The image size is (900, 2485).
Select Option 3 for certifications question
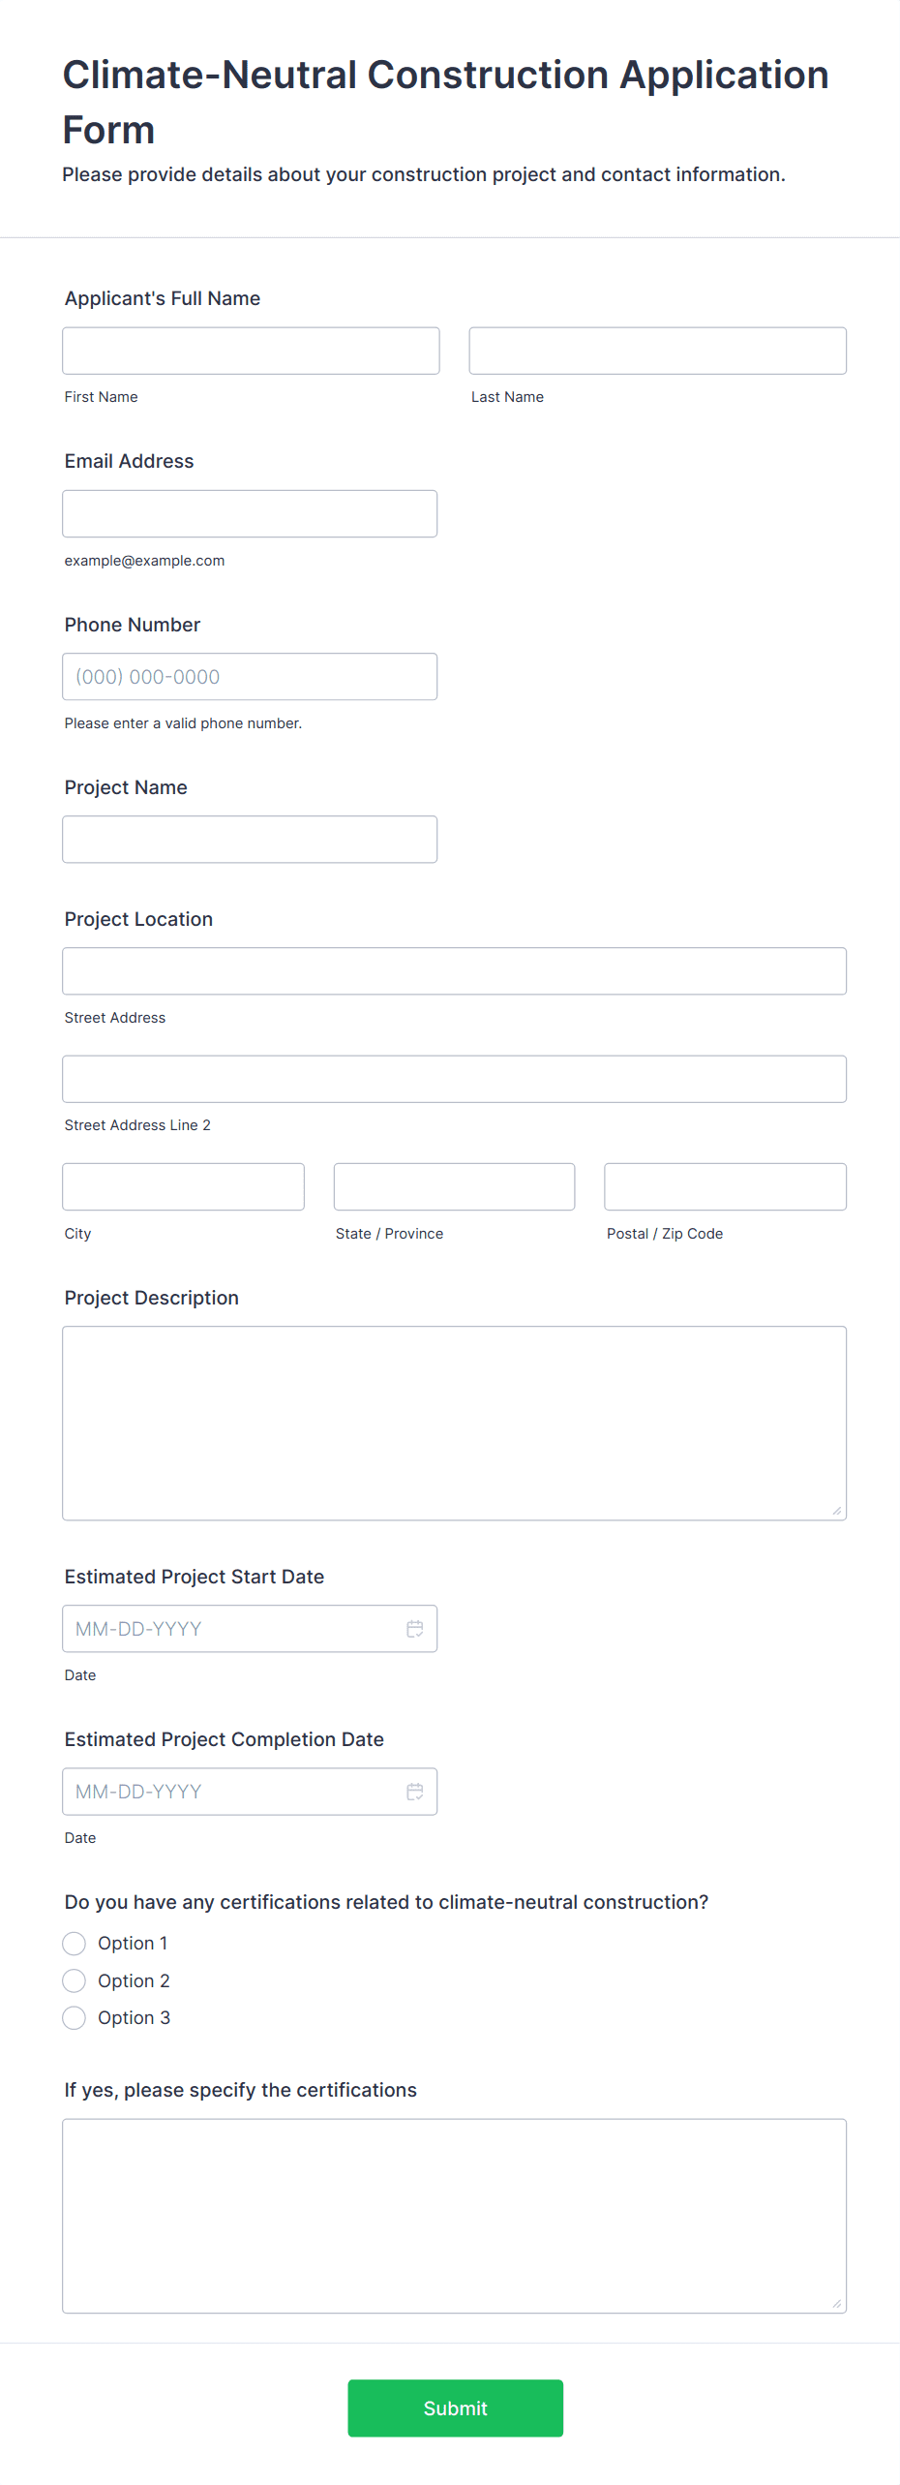[x=75, y=2017]
